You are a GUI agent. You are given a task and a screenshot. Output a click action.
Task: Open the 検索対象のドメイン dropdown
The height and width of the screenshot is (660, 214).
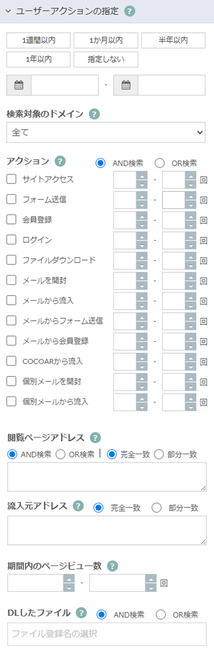[x=106, y=132]
